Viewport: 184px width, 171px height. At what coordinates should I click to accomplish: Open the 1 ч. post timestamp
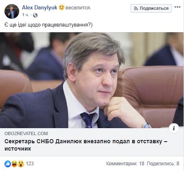click(x=26, y=15)
